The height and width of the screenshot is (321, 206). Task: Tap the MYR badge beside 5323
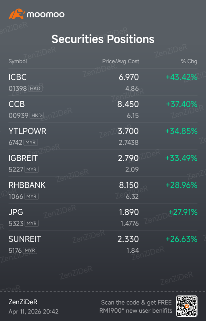pyautogui.click(x=32, y=223)
